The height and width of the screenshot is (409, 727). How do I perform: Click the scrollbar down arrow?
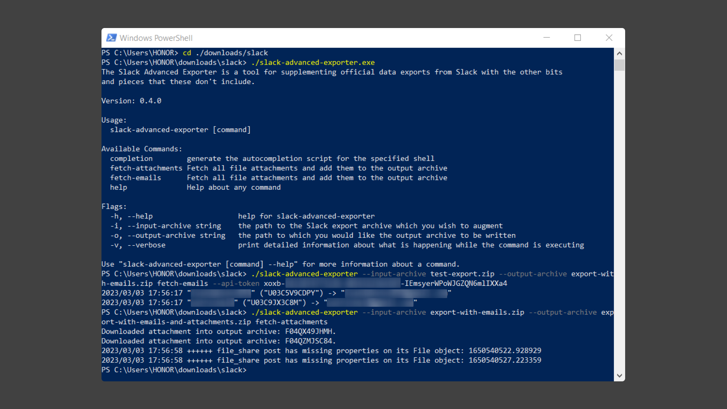[x=619, y=376]
